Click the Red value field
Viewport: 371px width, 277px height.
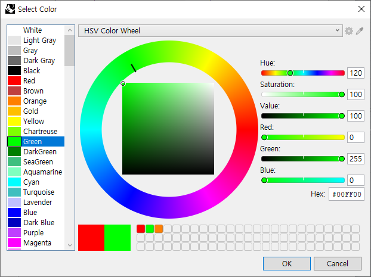click(x=355, y=138)
